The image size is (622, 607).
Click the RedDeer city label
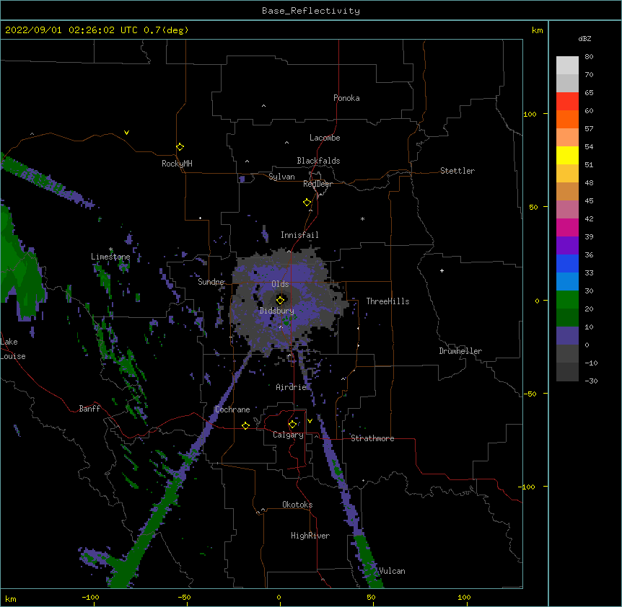[x=317, y=184]
